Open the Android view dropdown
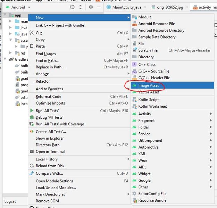Image resolution: width=217 pixels, height=208 pixels. point(29,7)
